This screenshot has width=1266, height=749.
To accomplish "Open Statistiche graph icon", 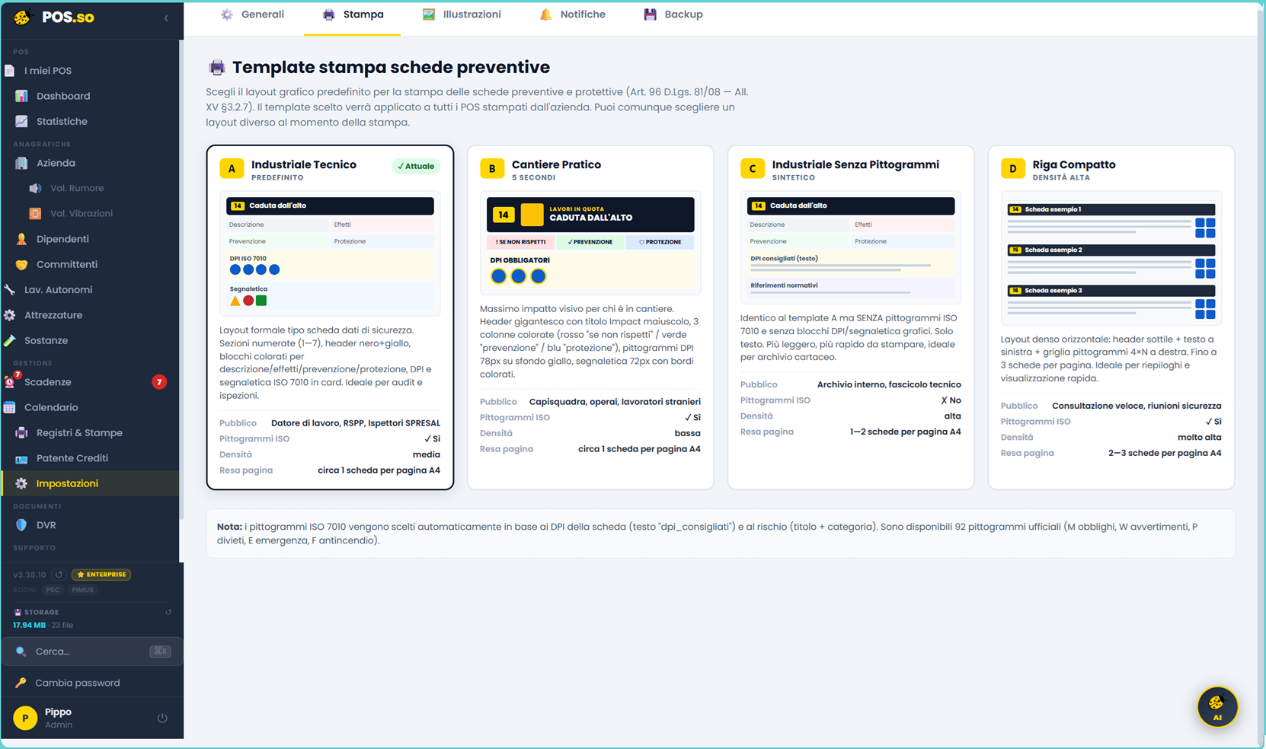I will (x=21, y=121).
